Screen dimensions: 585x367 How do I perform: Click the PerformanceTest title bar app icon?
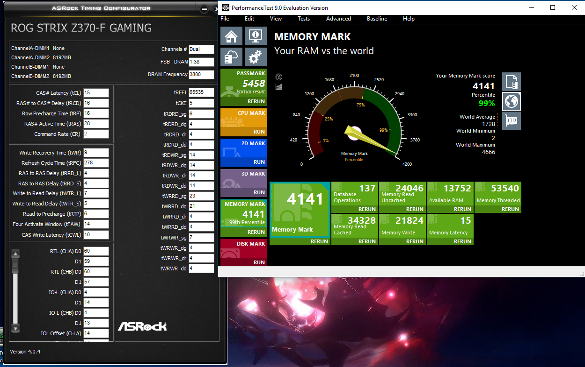pyautogui.click(x=226, y=7)
